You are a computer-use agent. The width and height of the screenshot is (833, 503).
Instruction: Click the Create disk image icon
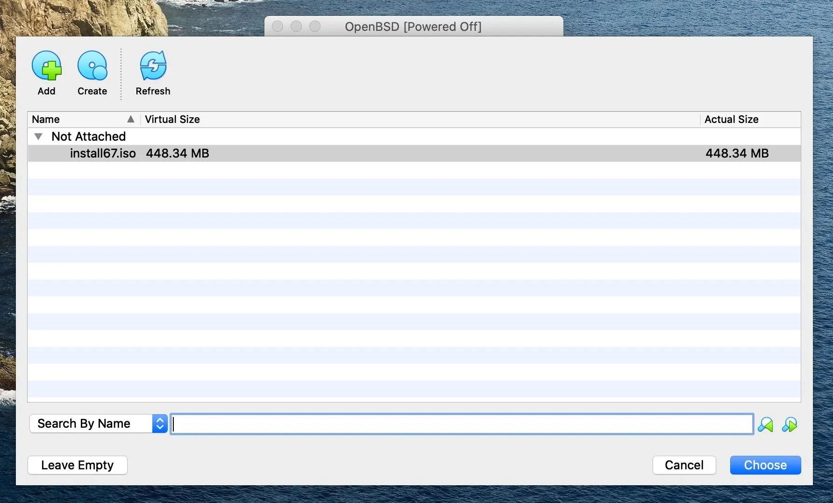click(x=92, y=66)
